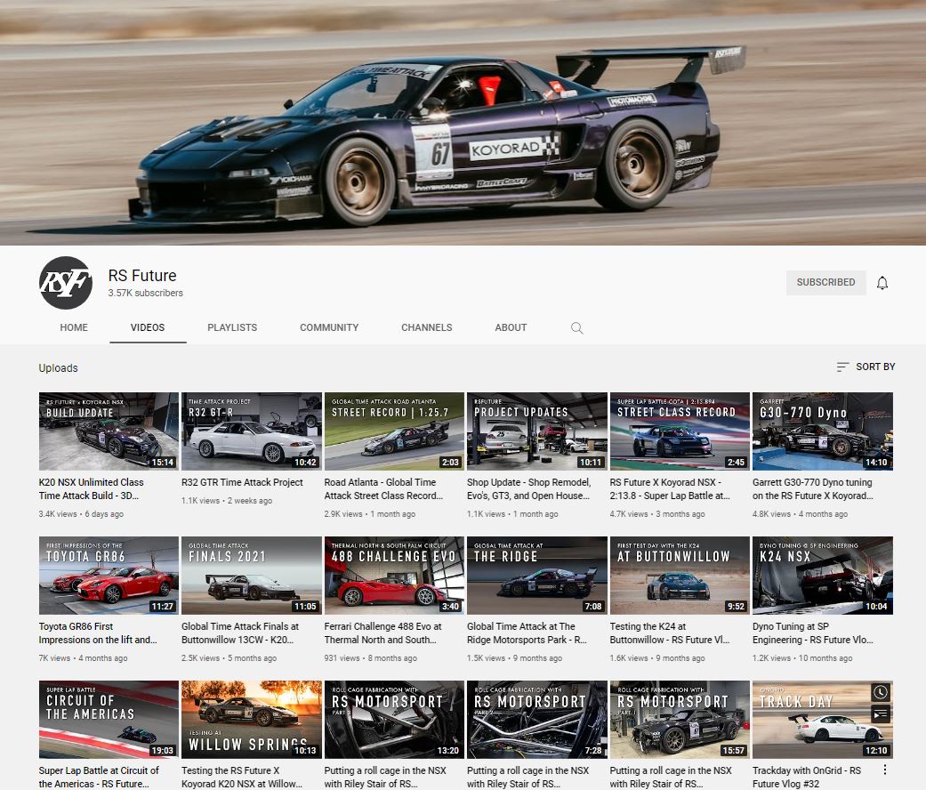Click Add to queue icon on Track Day thumbnail
926x790 pixels.
pyautogui.click(x=880, y=713)
